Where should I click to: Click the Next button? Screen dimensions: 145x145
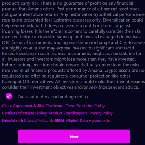74,137
